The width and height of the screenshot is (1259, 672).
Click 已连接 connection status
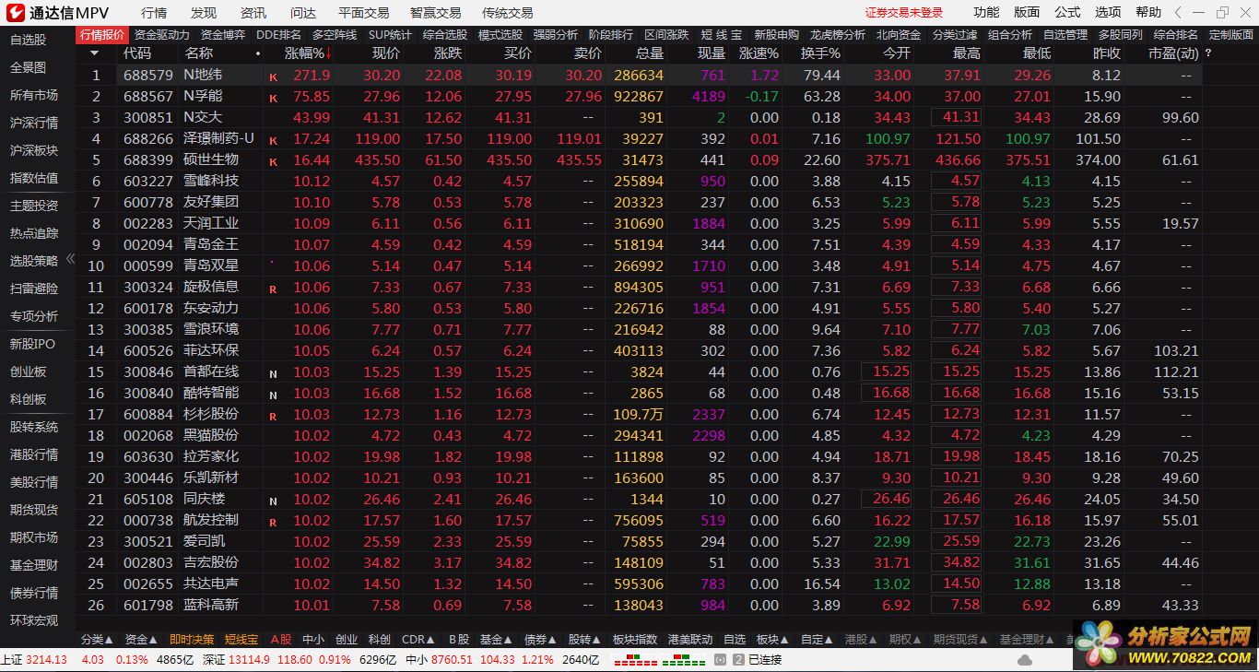765,659
